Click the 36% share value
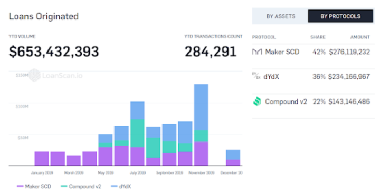 [x=319, y=77]
